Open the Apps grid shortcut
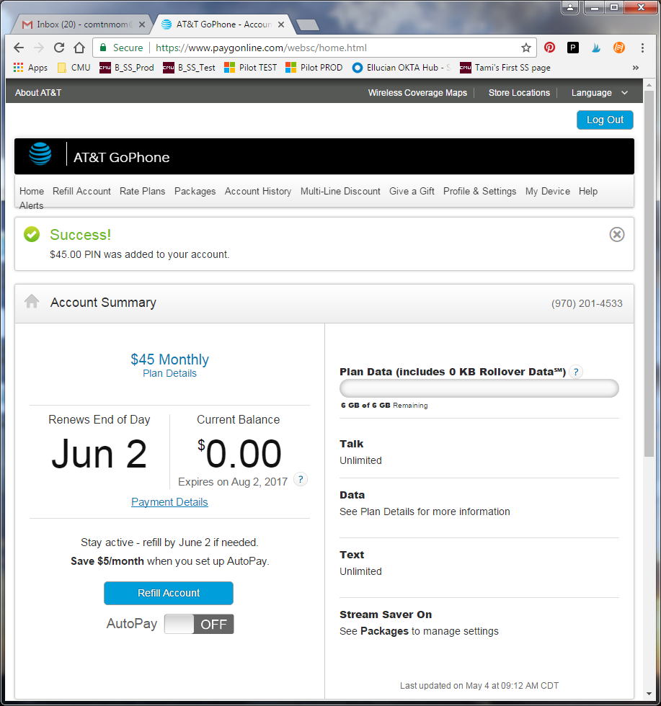Viewport: 661px width, 706px height. click(x=31, y=68)
